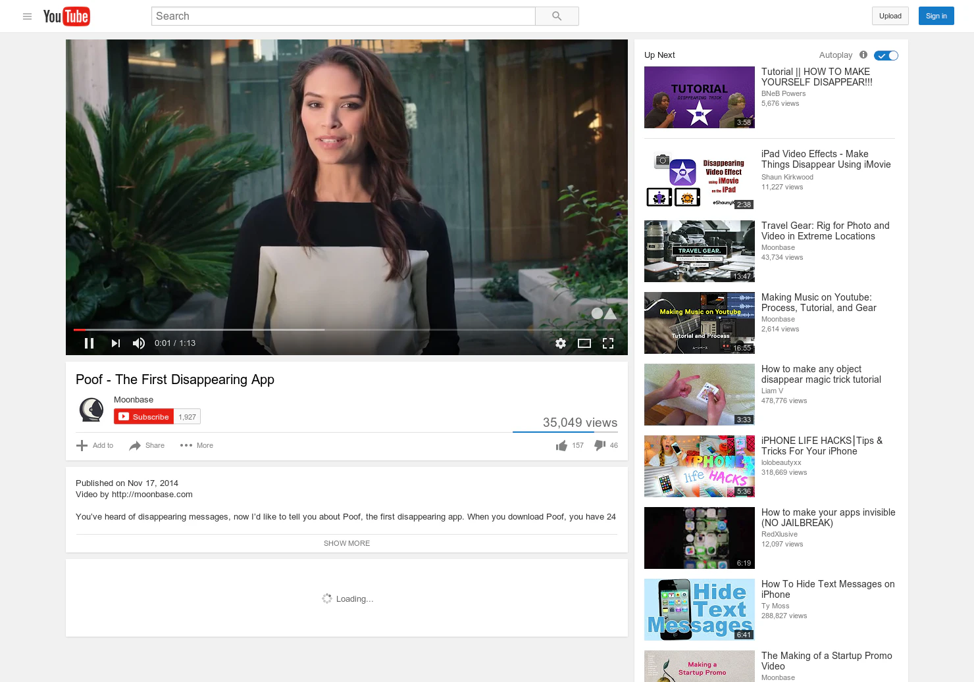Image resolution: width=974 pixels, height=682 pixels.
Task: Enter full screen mode
Action: coord(608,343)
